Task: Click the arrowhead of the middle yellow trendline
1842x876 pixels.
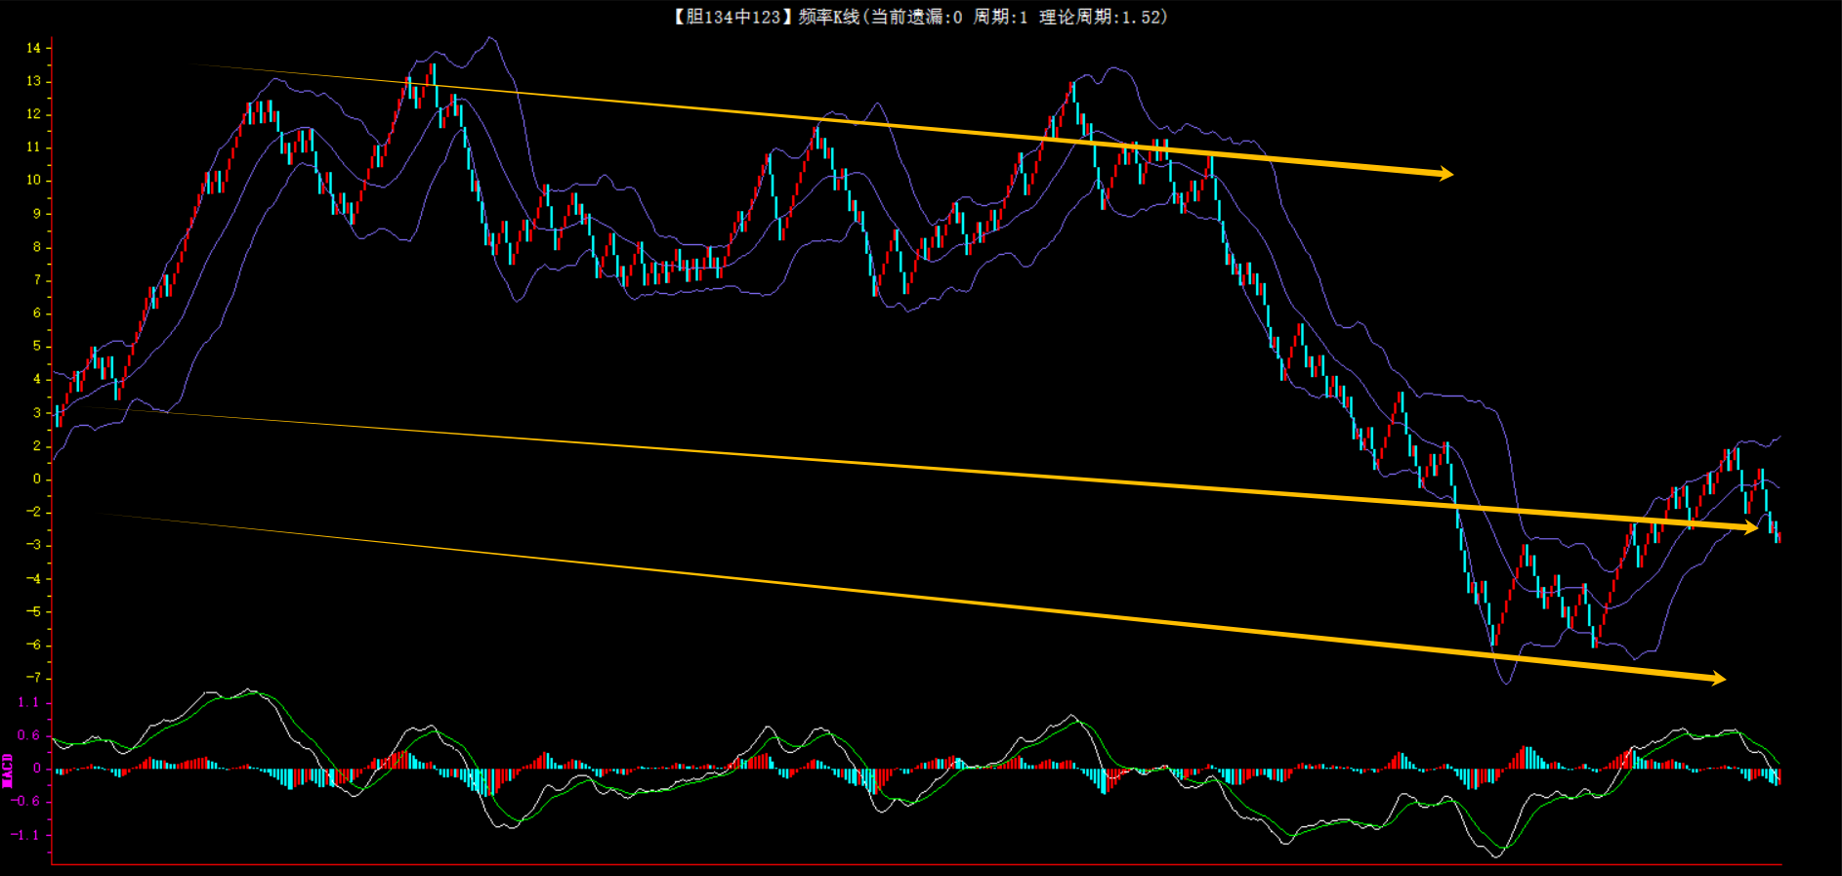Action: (1749, 527)
